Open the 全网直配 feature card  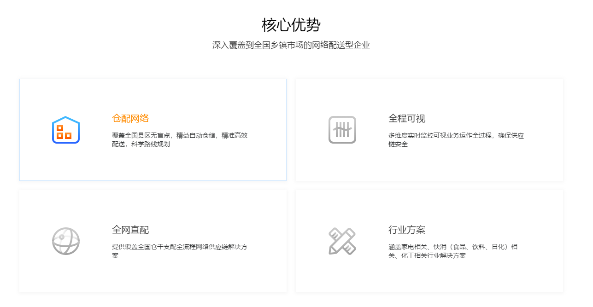pyautogui.click(x=153, y=241)
